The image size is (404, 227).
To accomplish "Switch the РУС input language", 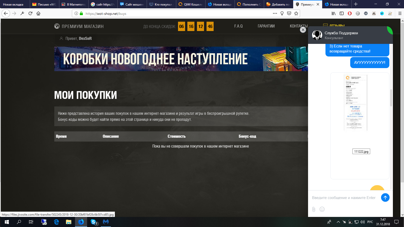I will tap(370, 222).
